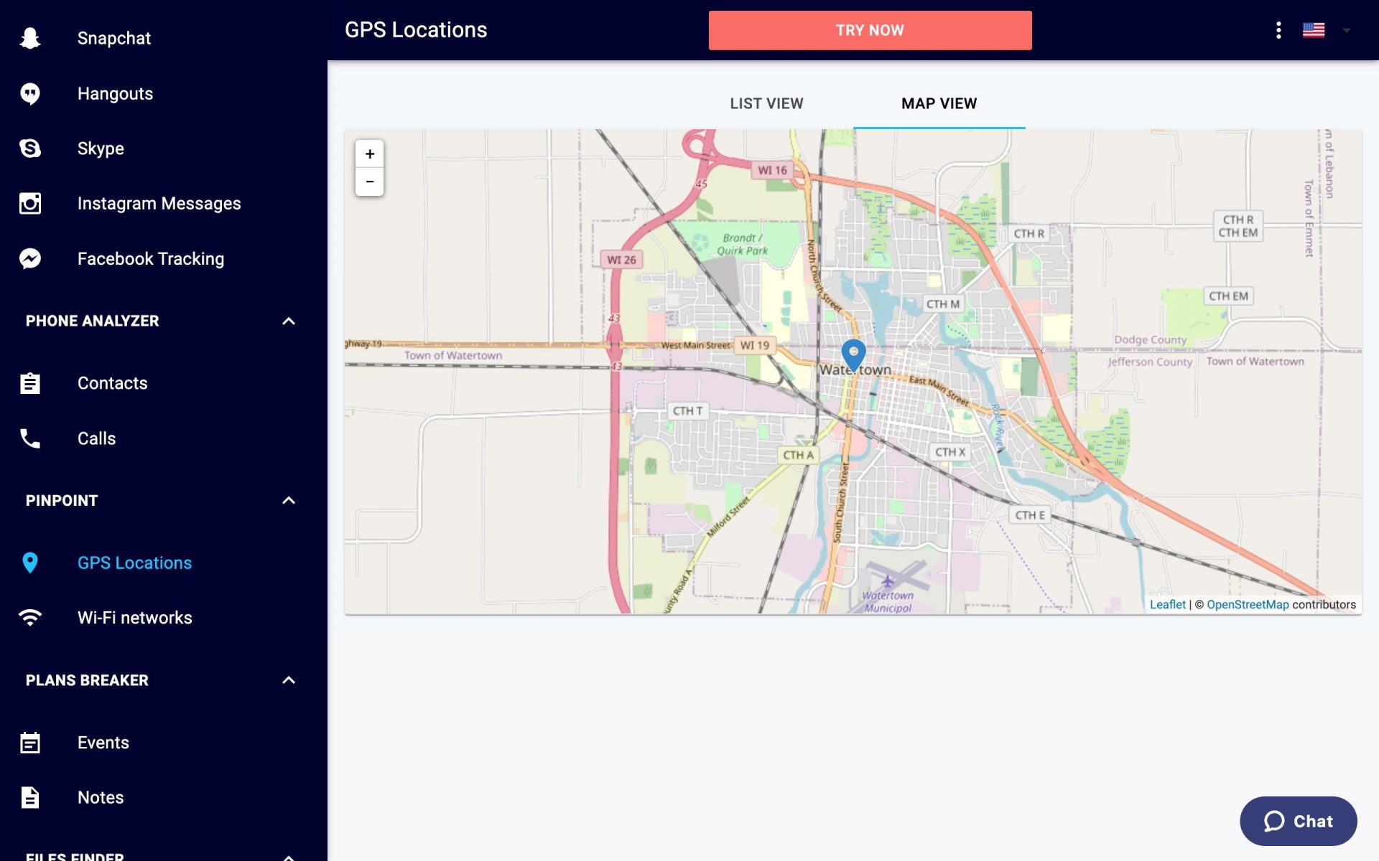Open Snapchat in the sidebar
The height and width of the screenshot is (861, 1379).
pyautogui.click(x=164, y=38)
